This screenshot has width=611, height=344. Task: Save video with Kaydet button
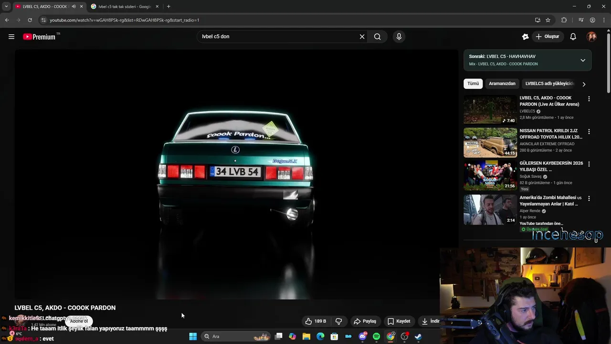point(399,321)
